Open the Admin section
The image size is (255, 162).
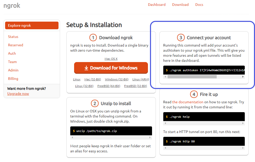coord(13,70)
